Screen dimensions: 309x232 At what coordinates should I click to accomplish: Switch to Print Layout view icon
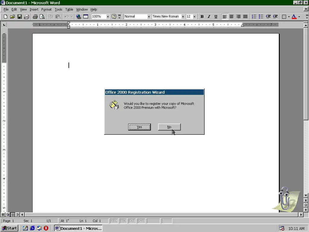pos(13,214)
